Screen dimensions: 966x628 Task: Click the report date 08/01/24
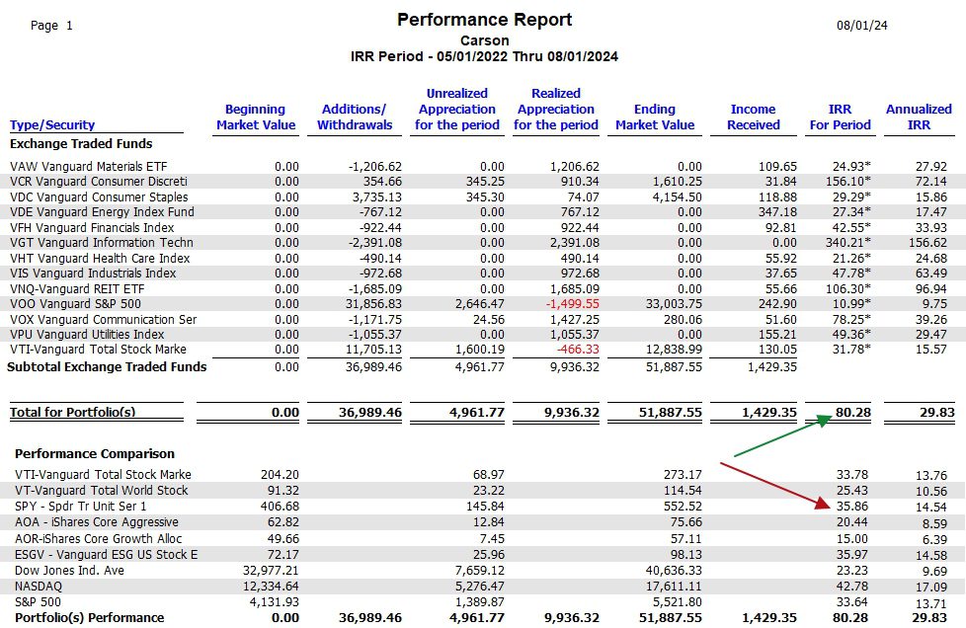click(862, 26)
